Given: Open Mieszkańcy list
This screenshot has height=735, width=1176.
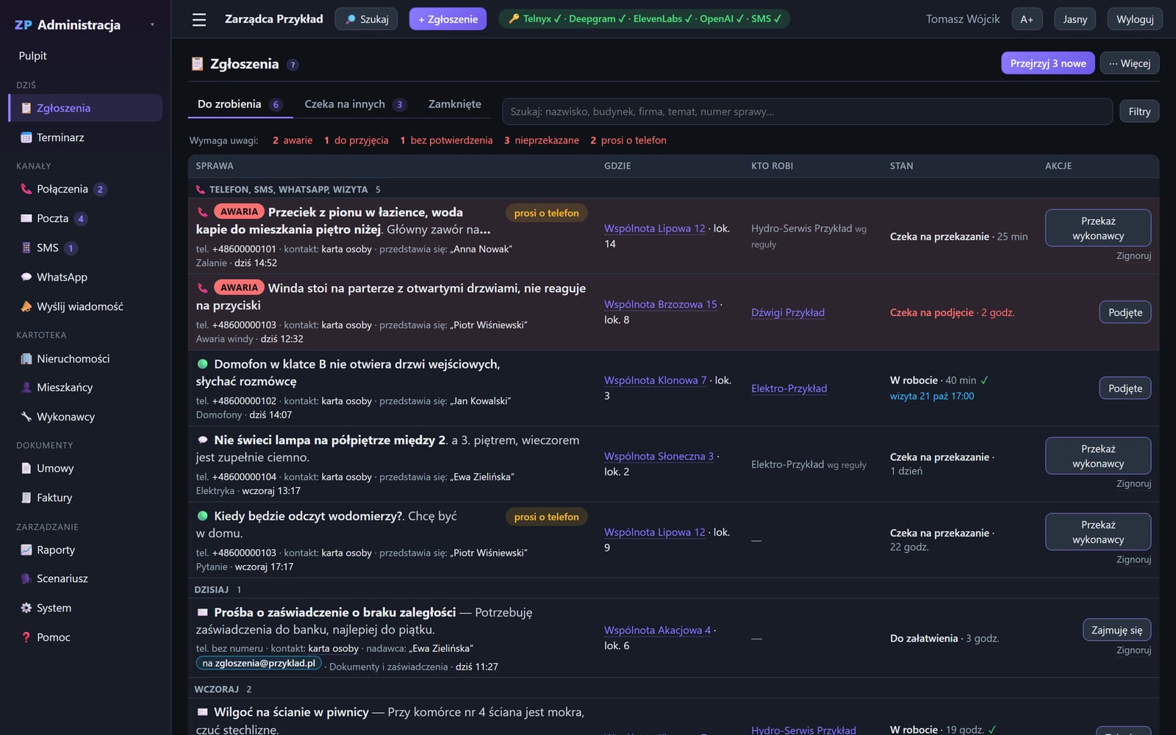Looking at the screenshot, I should coord(85,387).
